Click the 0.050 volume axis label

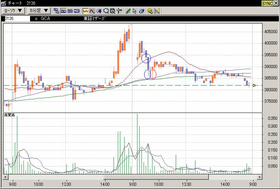point(273,166)
